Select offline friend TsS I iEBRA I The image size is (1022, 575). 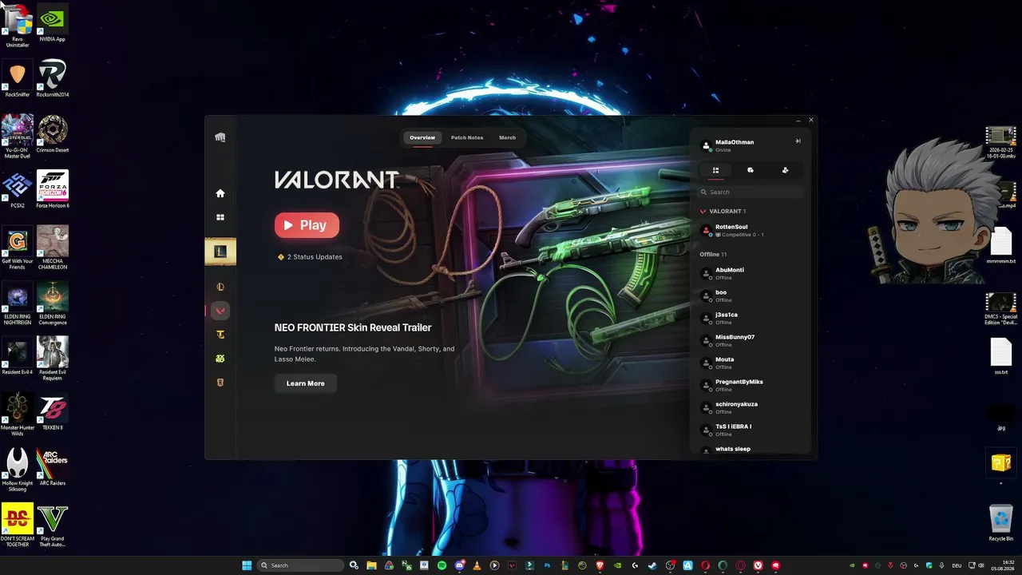[751, 430]
